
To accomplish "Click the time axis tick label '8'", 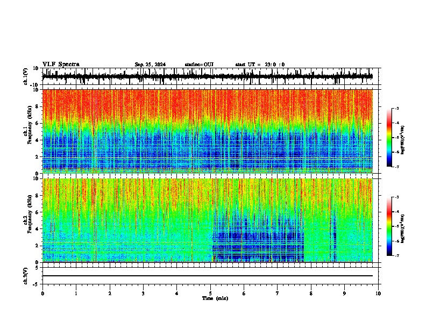I will point(311,294).
